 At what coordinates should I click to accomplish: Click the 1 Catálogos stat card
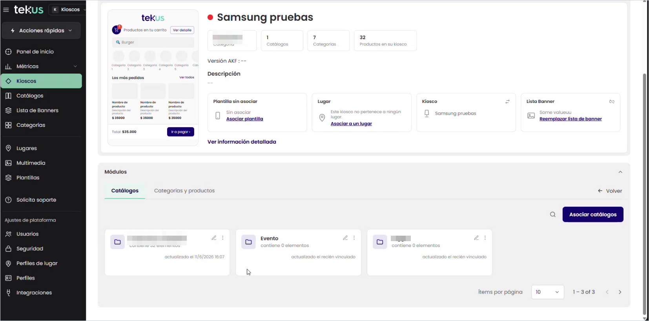pos(282,41)
